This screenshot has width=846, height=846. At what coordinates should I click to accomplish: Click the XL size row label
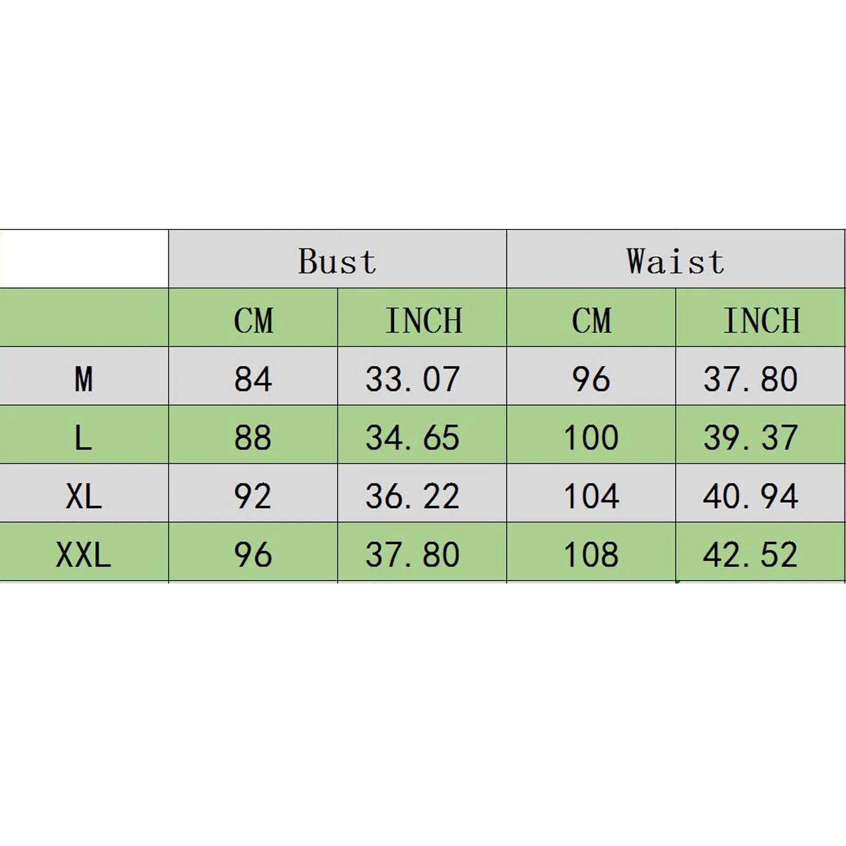(x=84, y=493)
